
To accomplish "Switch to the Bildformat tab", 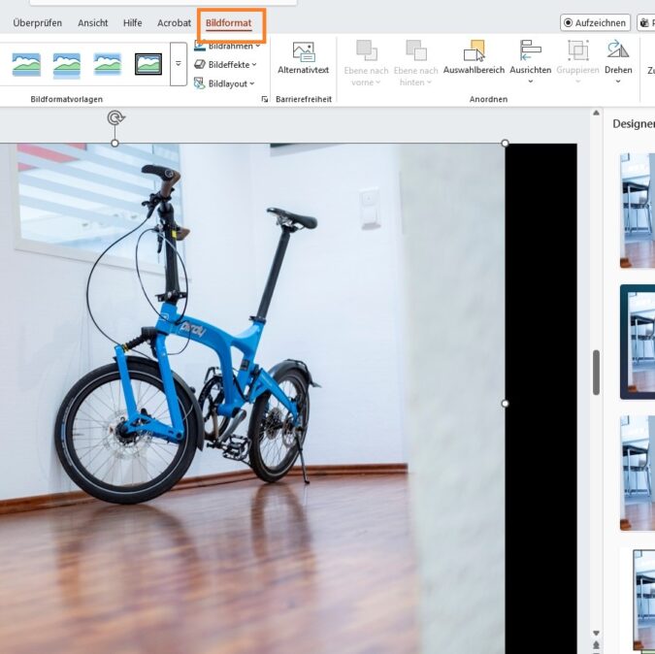I will click(x=228, y=22).
